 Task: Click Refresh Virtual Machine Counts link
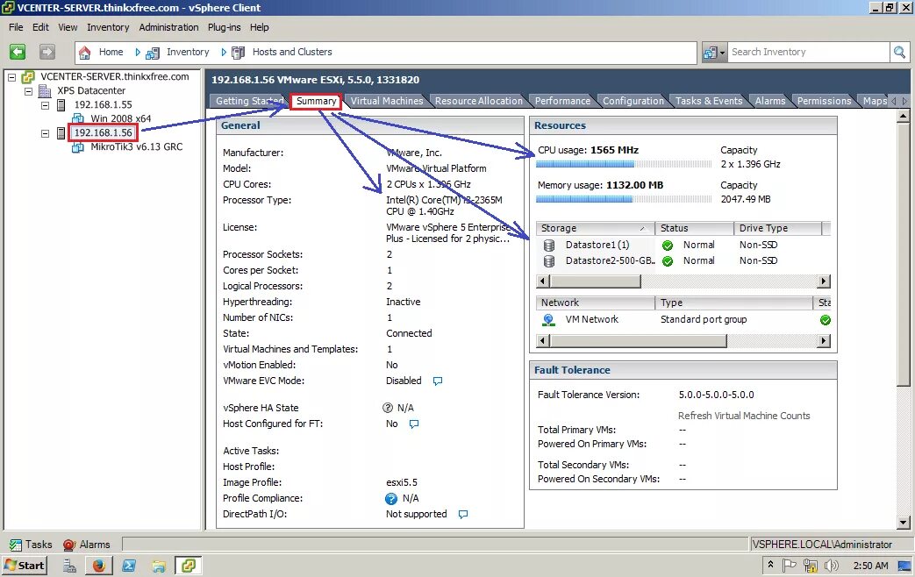tap(744, 416)
